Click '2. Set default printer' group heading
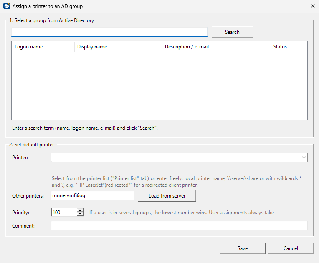 click(32, 145)
